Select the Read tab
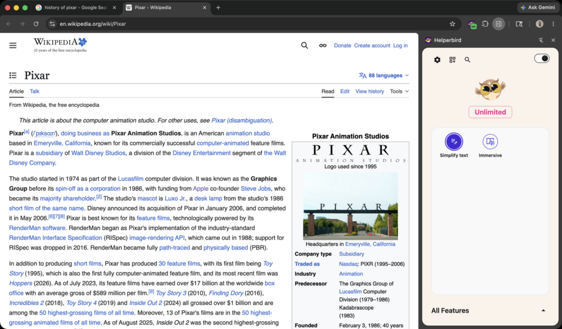 [x=328, y=92]
